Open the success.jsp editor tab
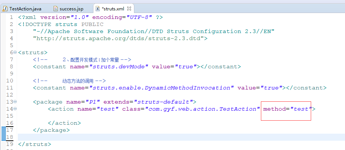Image resolution: width=345 pixels, height=150 pixels. coord(69,9)
